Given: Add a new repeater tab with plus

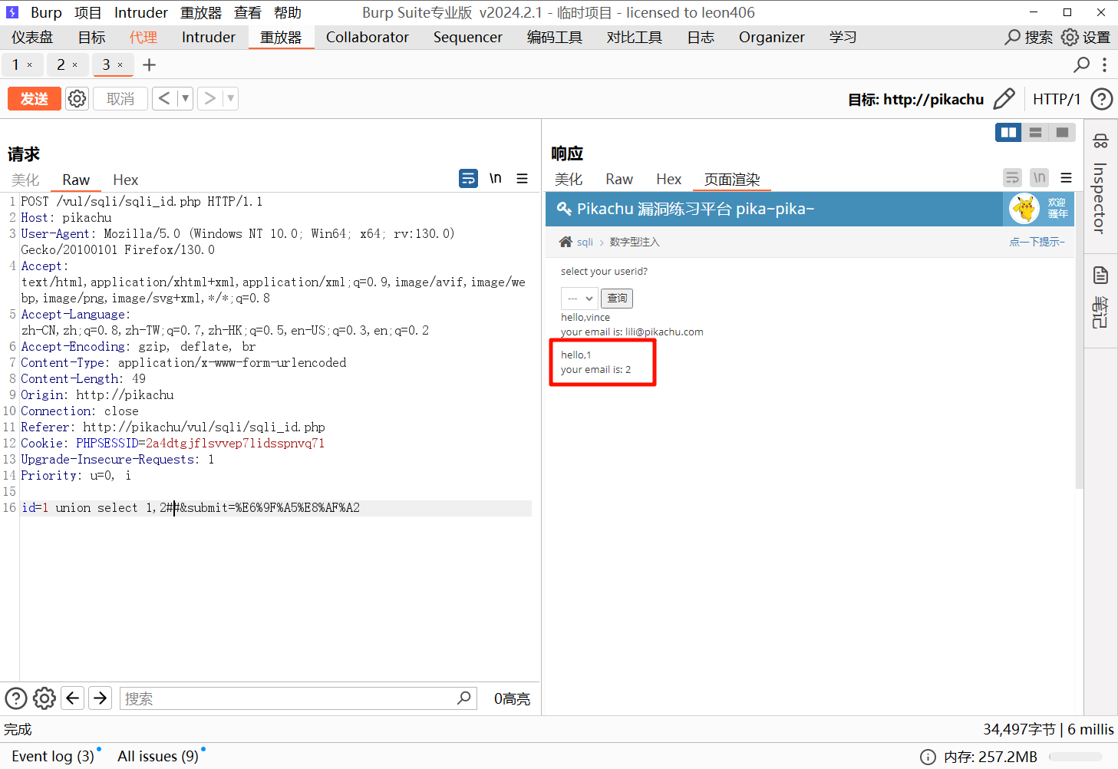Looking at the screenshot, I should pos(149,65).
